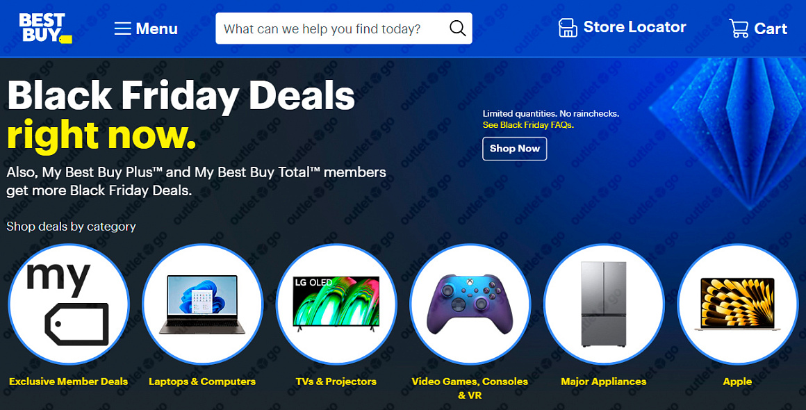Go to Store Locator text link
Image resolution: width=806 pixels, height=410 pixels.
coord(635,27)
